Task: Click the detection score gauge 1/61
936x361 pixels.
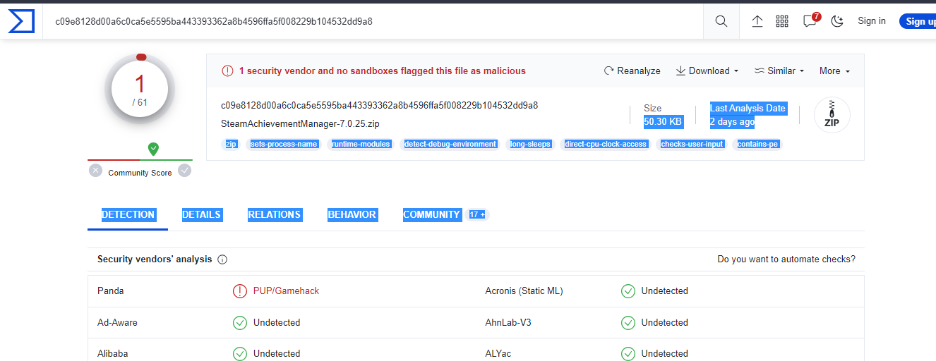Action: coord(140,90)
